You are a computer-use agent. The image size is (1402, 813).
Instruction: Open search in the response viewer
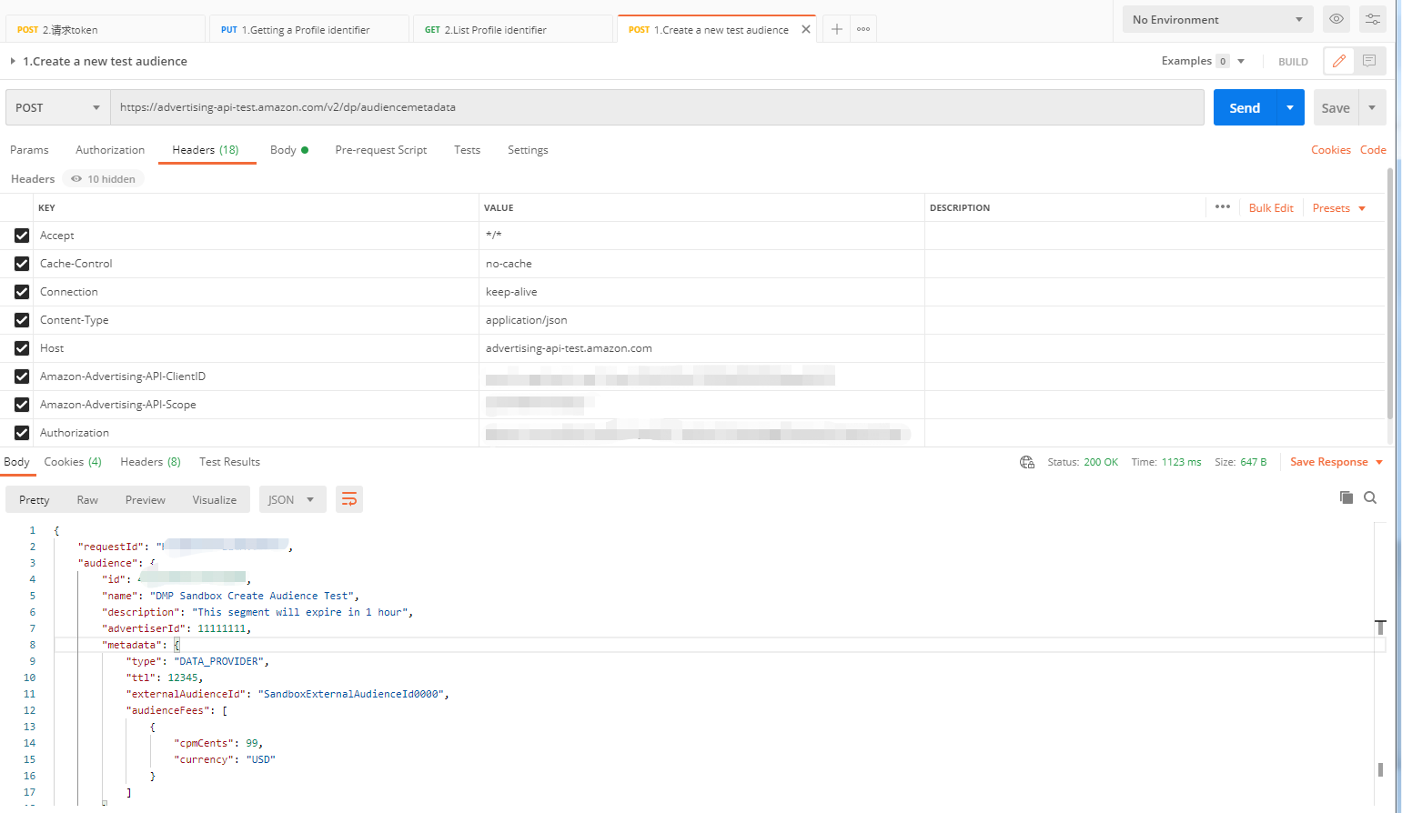1370,497
